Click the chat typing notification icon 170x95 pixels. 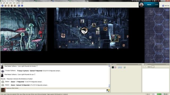point(109,92)
